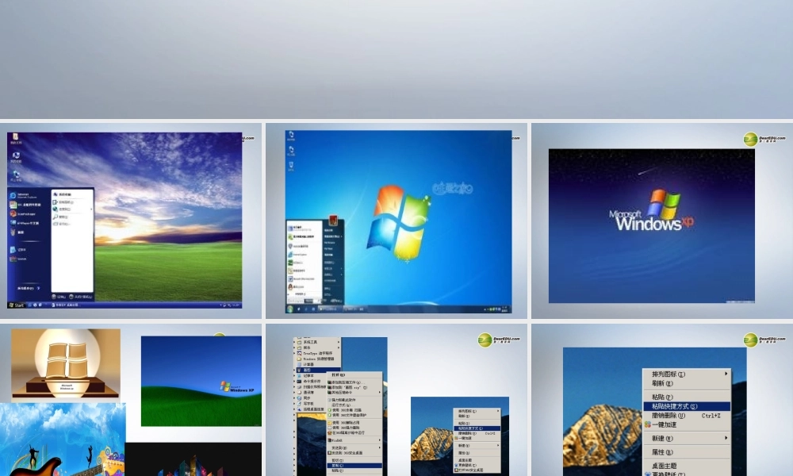793x476 pixels.
Task: Click the golden Windows logo trophy image
Action: click(66, 363)
